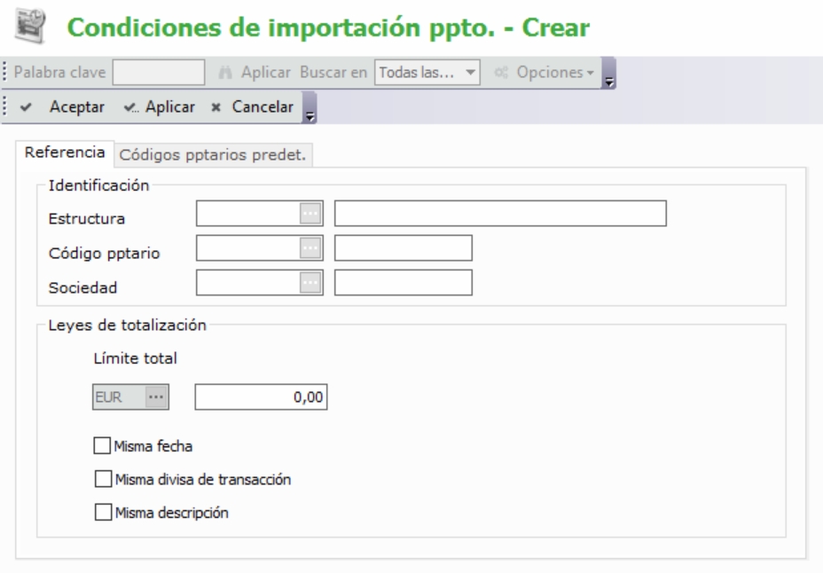The image size is (823, 573).
Task: Toggle Misma divisa de transacción checkbox
Action: (104, 479)
